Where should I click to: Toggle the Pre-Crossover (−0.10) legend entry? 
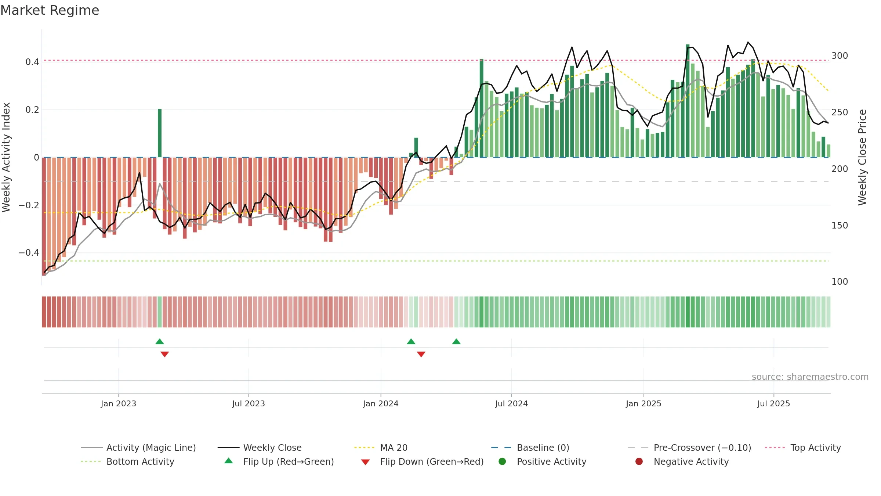click(689, 448)
